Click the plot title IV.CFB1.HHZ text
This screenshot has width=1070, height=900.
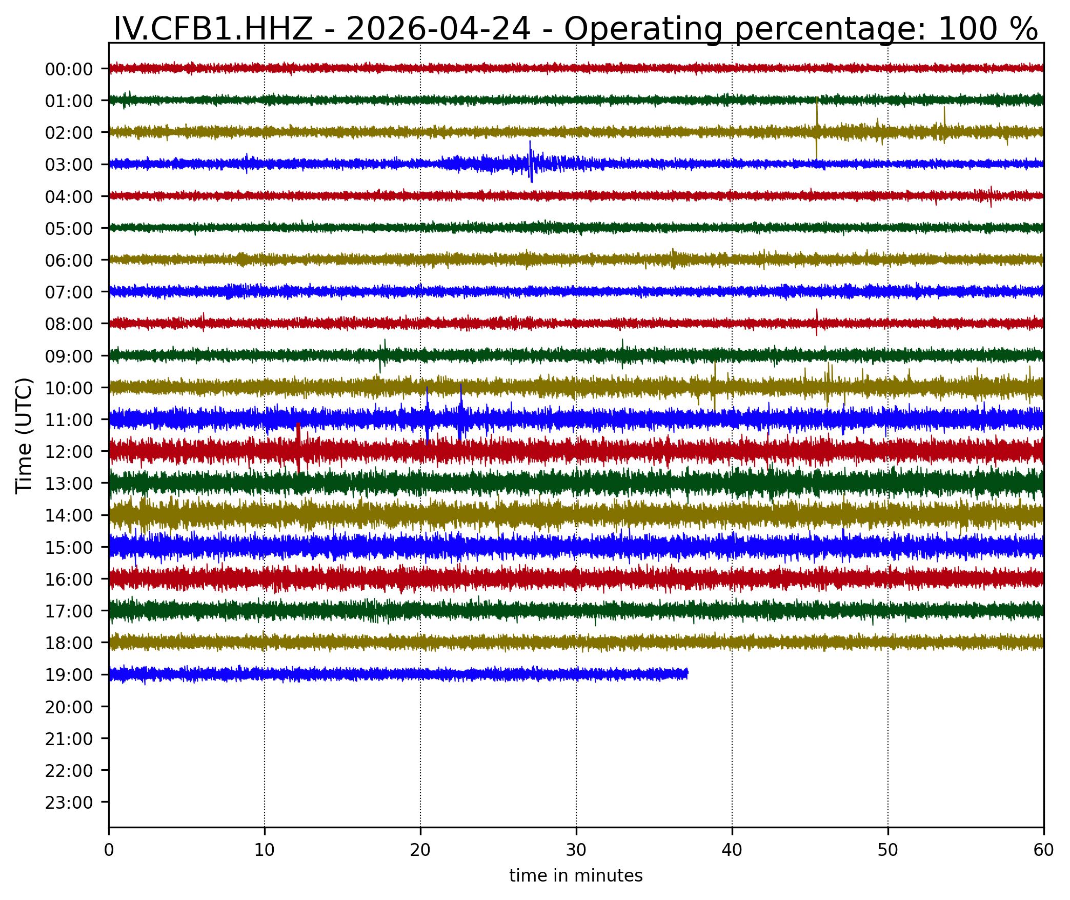(212, 28)
